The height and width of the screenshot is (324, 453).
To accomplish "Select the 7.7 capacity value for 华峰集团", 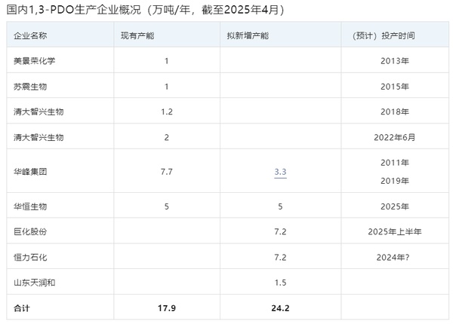I will (167, 172).
